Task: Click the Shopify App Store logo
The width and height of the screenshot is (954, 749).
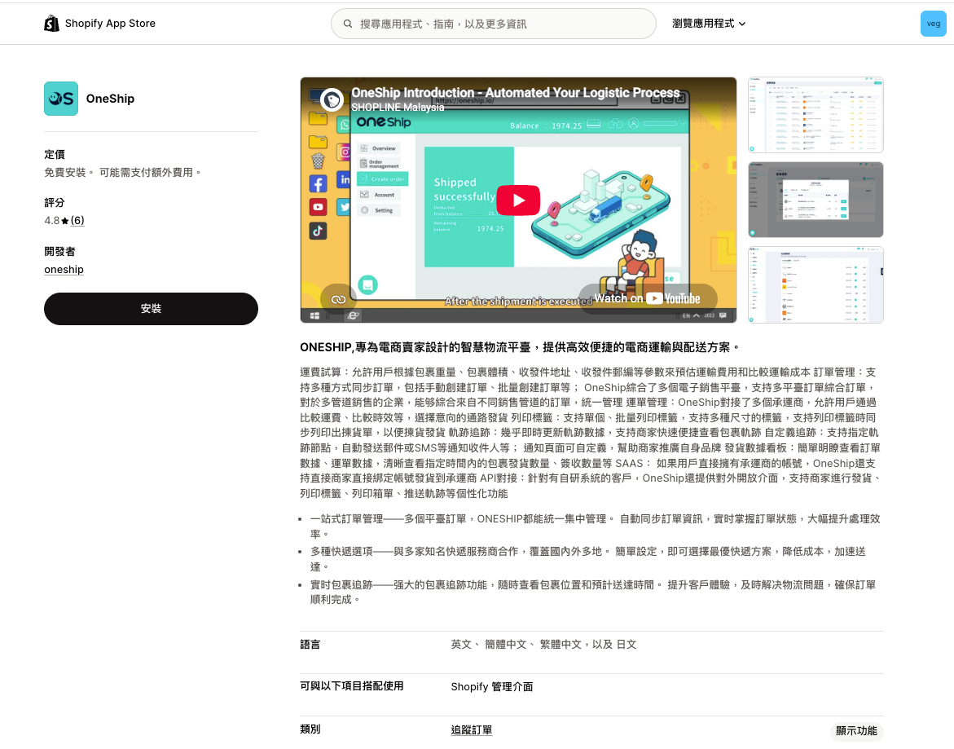Action: pyautogui.click(x=99, y=23)
